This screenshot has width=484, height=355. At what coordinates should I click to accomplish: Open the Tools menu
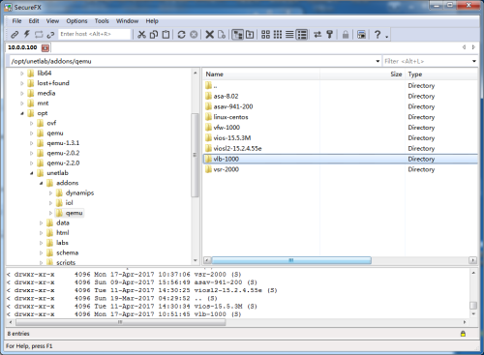(x=102, y=21)
